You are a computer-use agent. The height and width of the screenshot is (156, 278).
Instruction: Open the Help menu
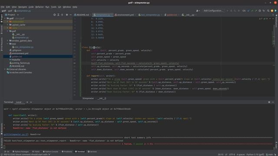coord(75,7)
